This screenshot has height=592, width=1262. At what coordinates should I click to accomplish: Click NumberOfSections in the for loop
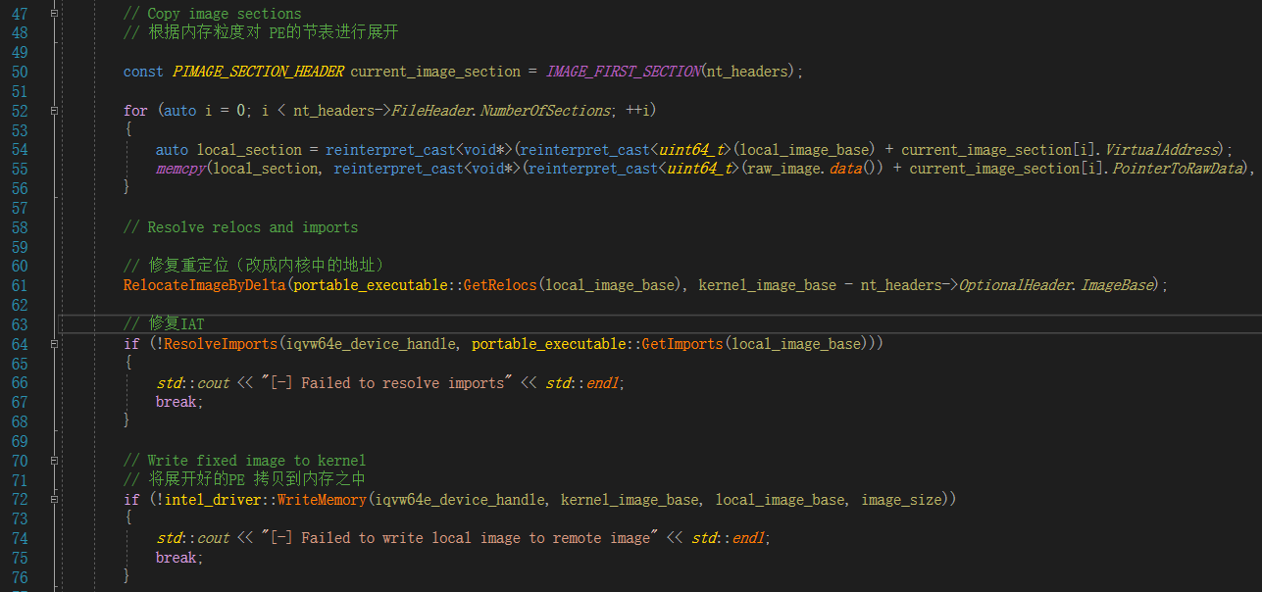pyautogui.click(x=545, y=111)
